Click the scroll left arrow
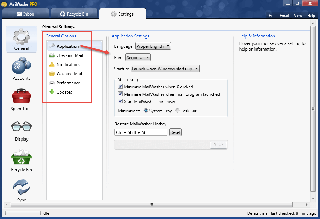Viewport: 320px width, 219px height. [x=7, y=205]
